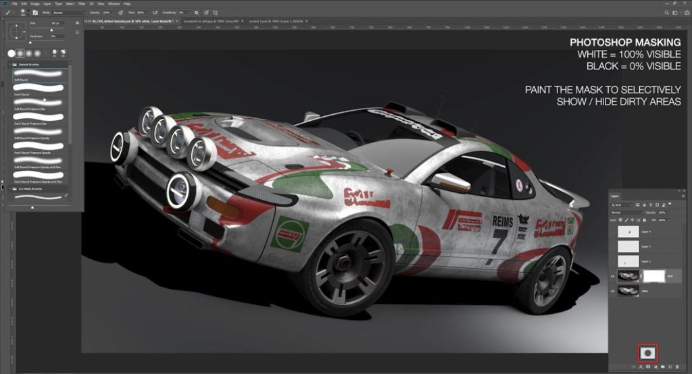The image size is (692, 374).
Task: Adjust brush thumbnail size slider at panel bottom
Action: (x=32, y=207)
